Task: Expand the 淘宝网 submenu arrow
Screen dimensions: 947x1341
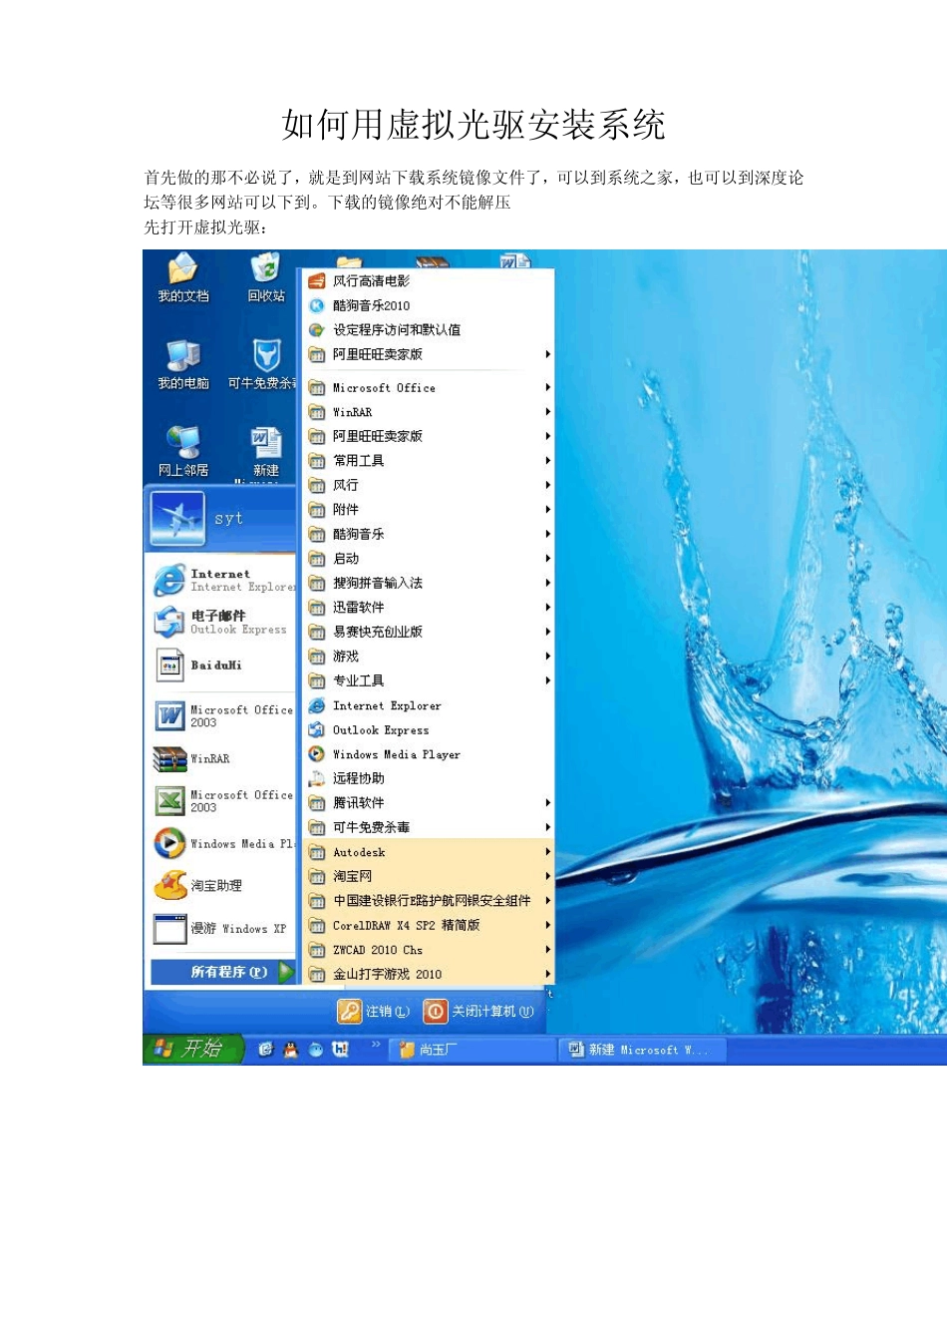Action: pyautogui.click(x=547, y=876)
